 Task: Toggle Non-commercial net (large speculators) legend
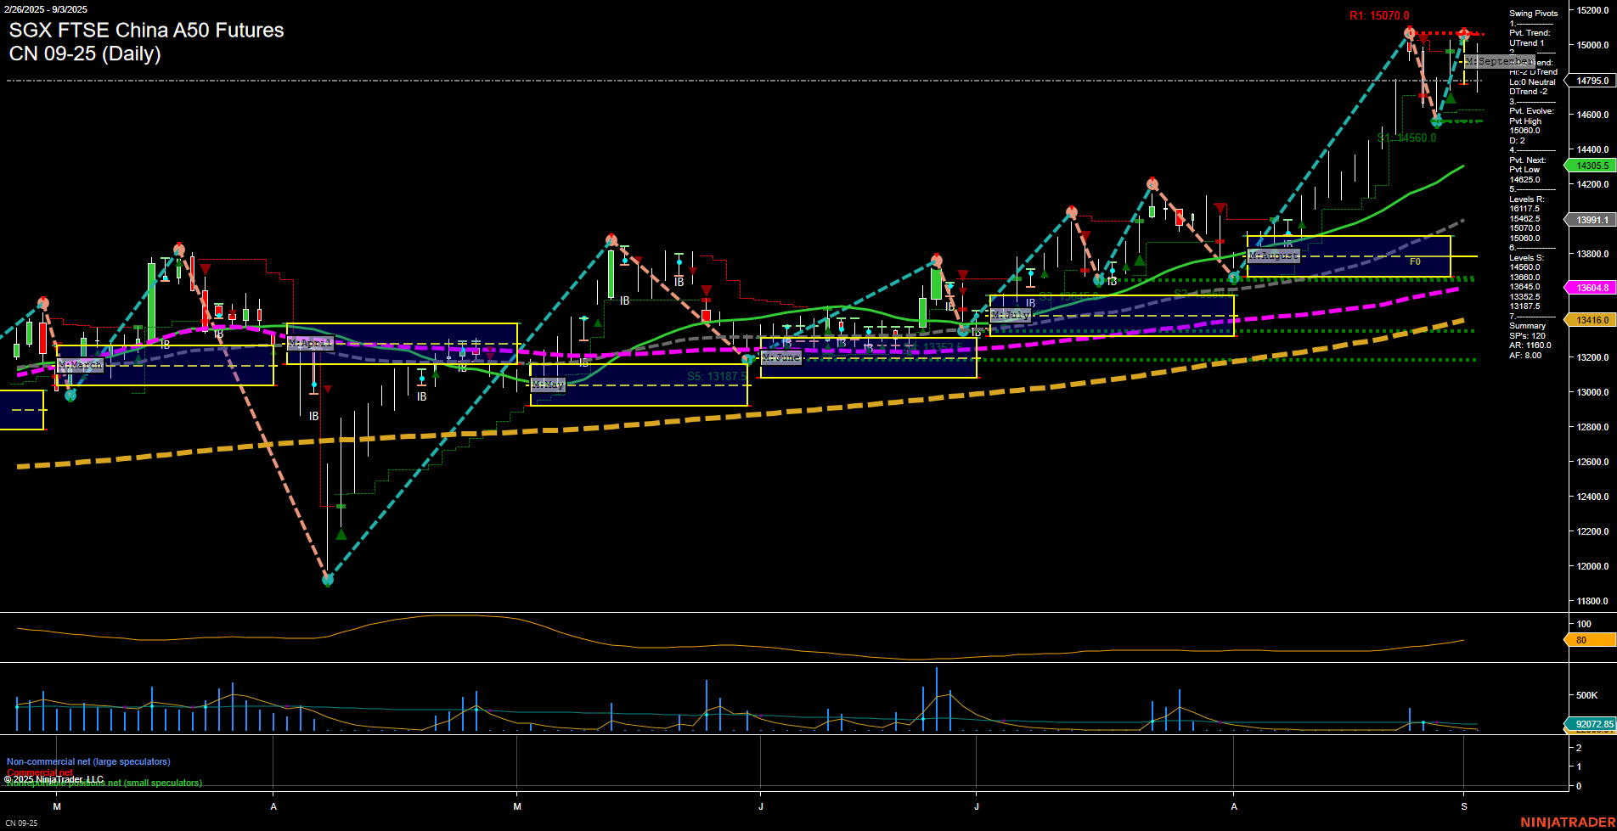tap(87, 761)
